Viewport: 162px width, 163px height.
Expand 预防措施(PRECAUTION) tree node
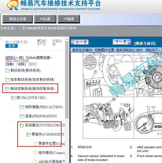coord(44,107)
